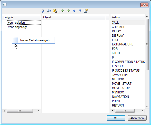
Task: Select the 'wenn angezeigt' event
Action: pos(17,27)
